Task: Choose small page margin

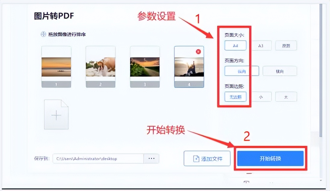Action: pyautogui.click(x=261, y=97)
